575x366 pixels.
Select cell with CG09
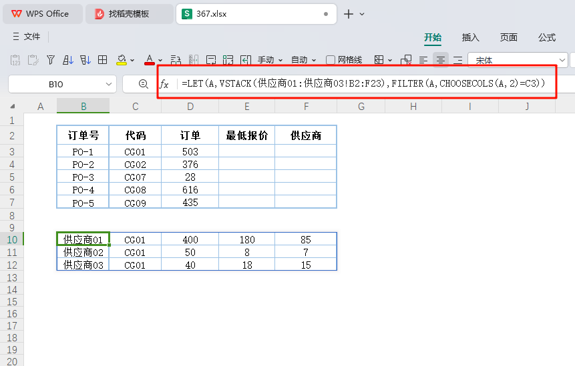click(135, 203)
